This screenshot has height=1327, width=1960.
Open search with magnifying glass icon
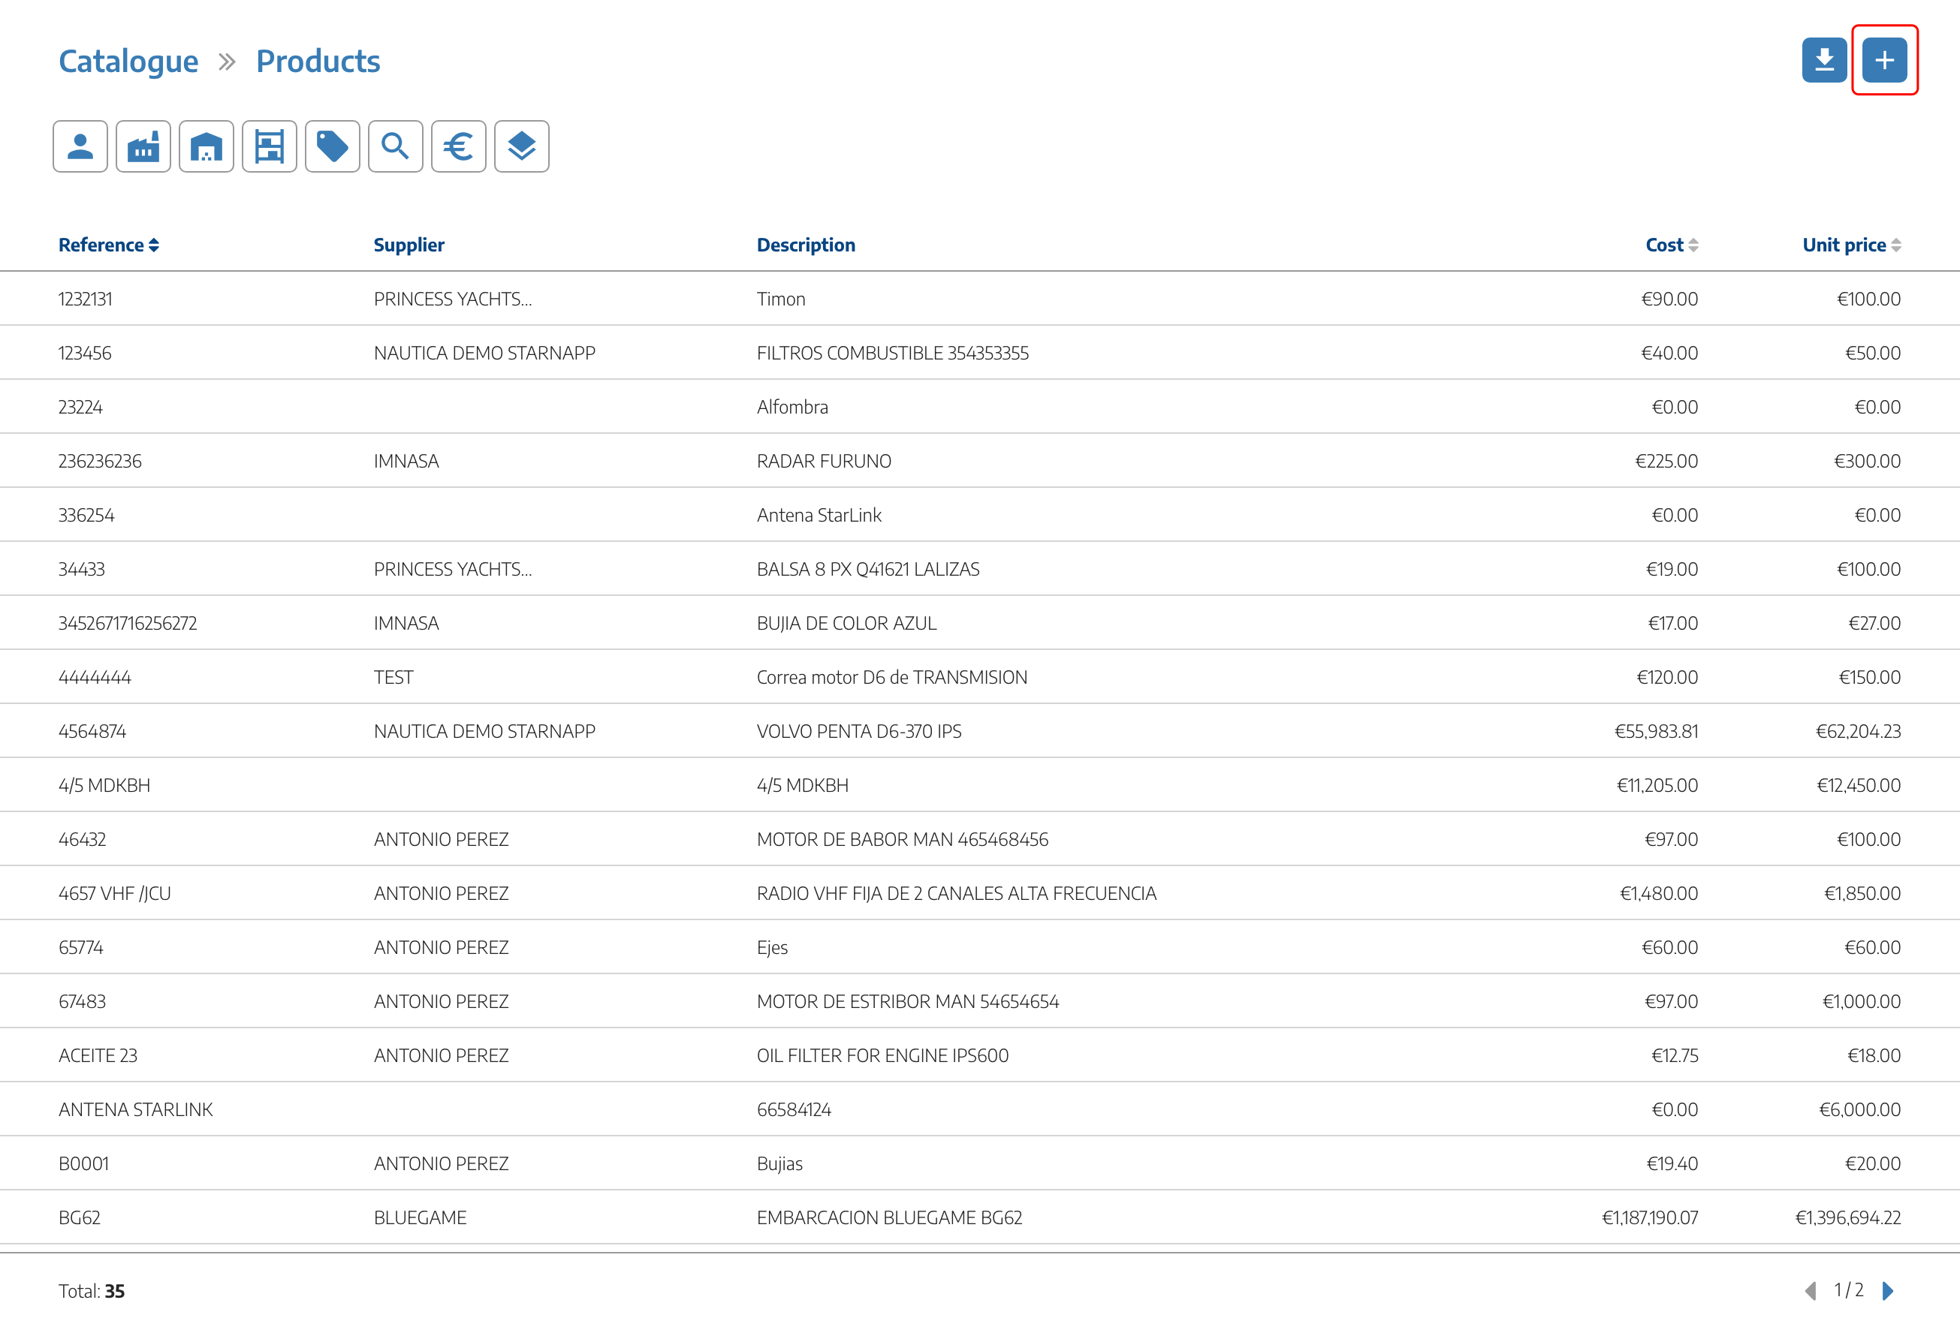coord(396,146)
